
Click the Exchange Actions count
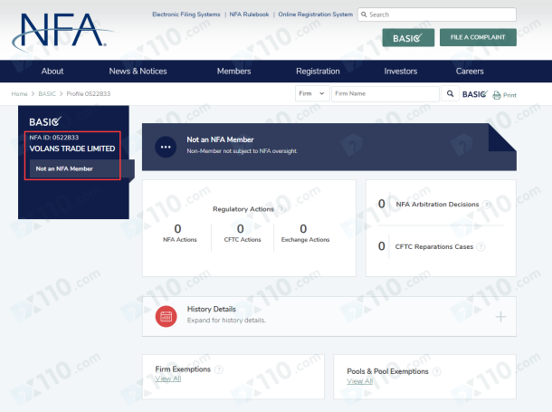tap(303, 229)
